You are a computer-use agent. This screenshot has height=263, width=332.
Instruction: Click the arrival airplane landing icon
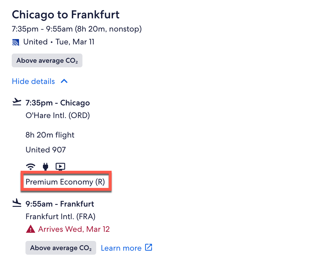pos(17,203)
